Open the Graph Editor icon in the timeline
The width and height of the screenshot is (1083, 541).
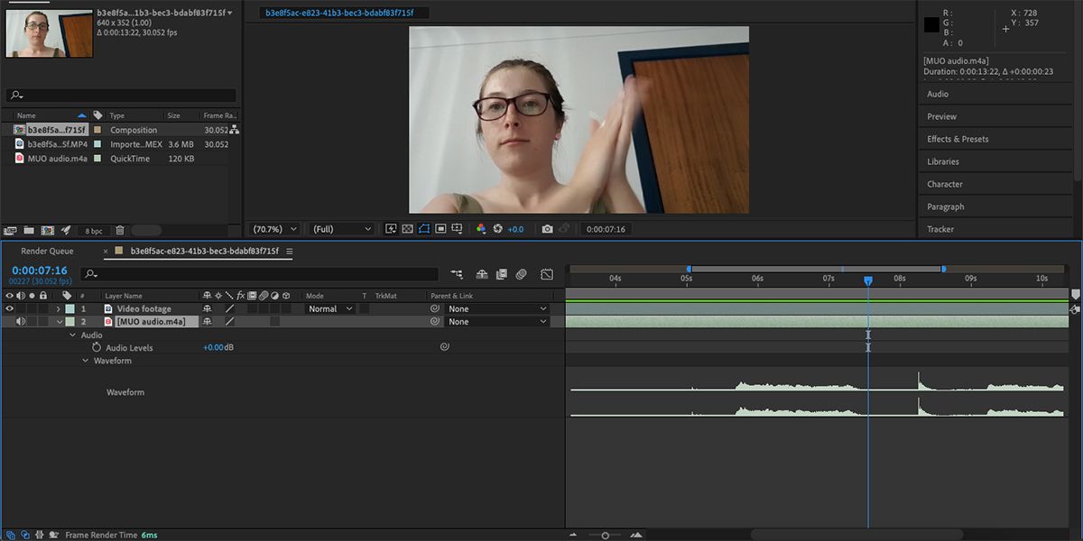[x=547, y=274]
